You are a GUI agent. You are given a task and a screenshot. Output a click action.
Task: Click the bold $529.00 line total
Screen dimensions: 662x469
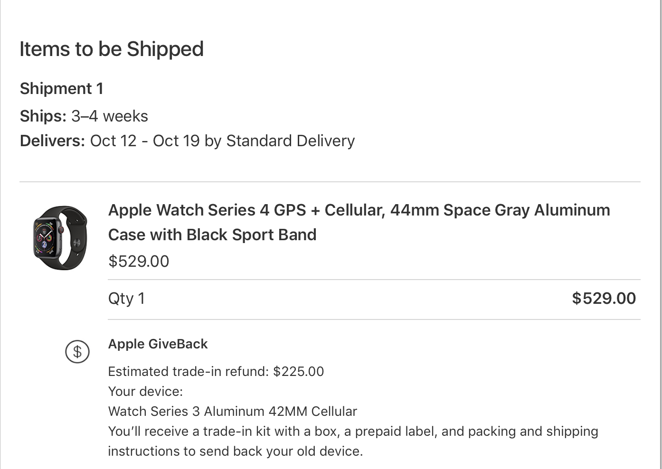click(x=604, y=298)
